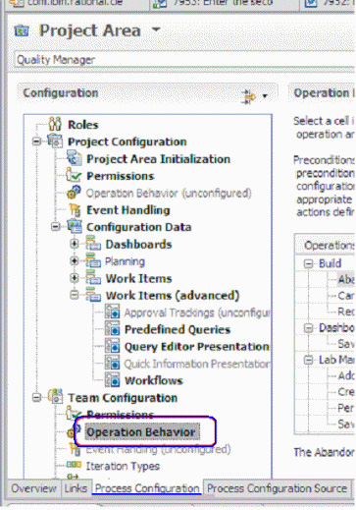Collapse the Lab Management operations group
This screenshot has height=510, width=356.
pos(308,361)
